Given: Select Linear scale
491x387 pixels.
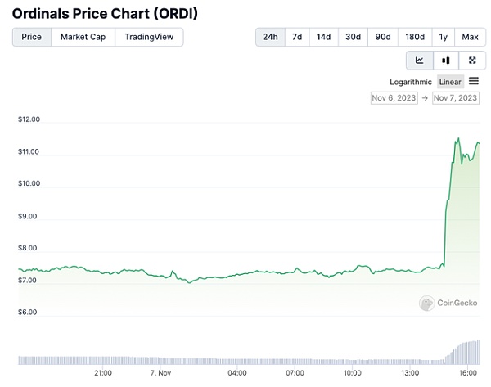Looking at the screenshot, I should (450, 82).
